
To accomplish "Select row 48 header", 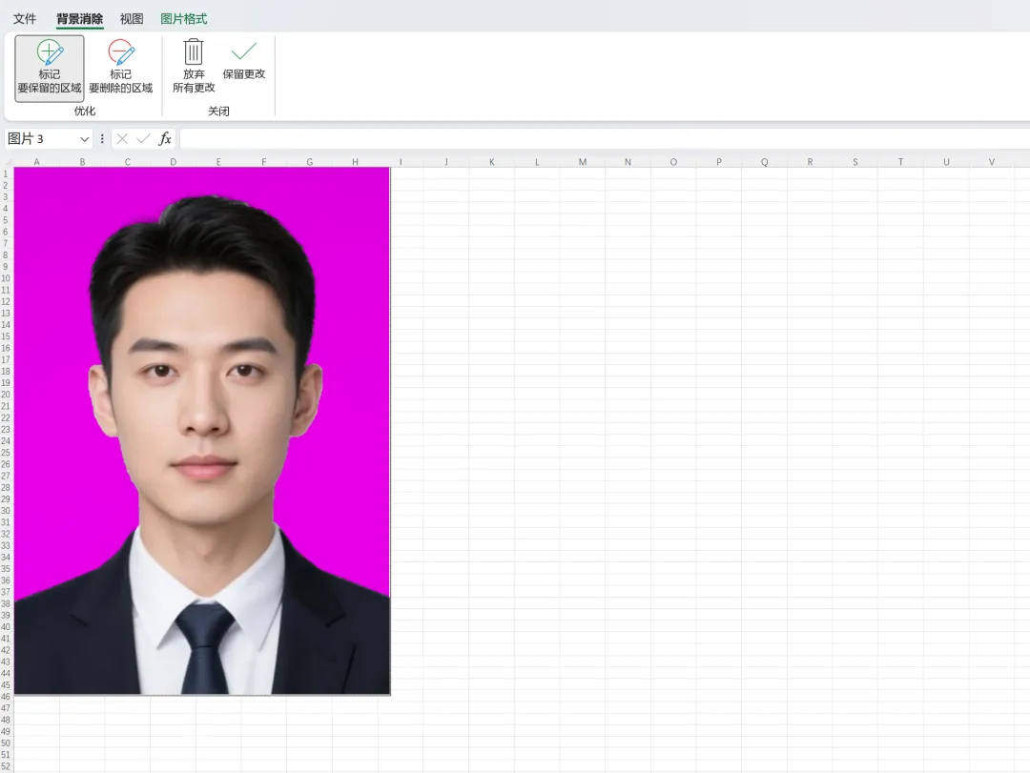I will coord(6,720).
